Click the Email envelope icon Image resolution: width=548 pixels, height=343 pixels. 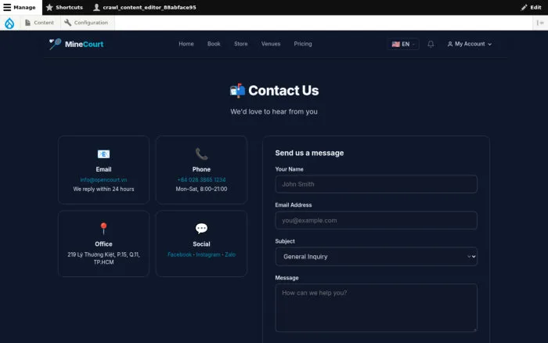(x=103, y=153)
